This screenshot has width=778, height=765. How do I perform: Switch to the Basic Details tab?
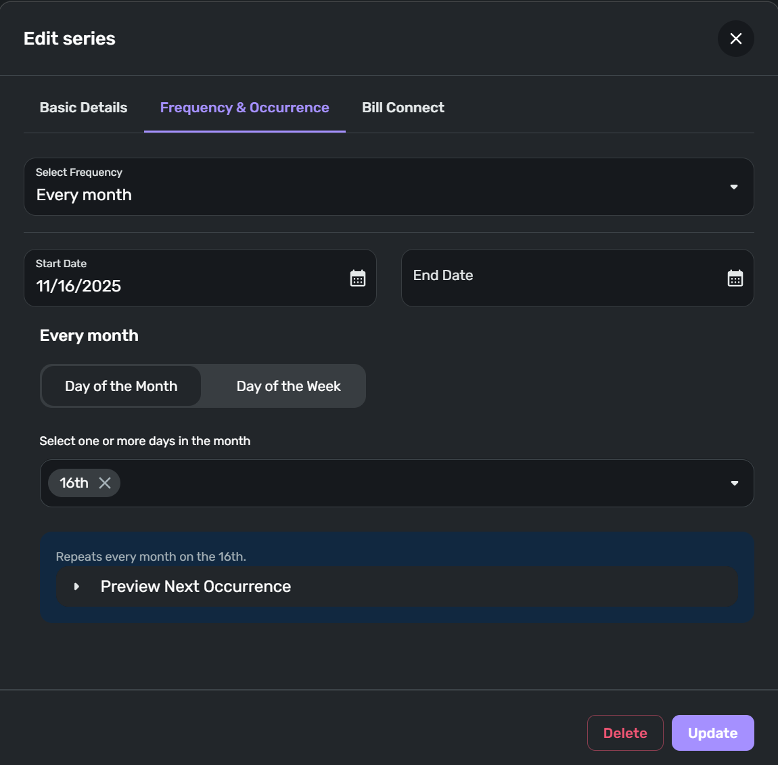coord(83,108)
